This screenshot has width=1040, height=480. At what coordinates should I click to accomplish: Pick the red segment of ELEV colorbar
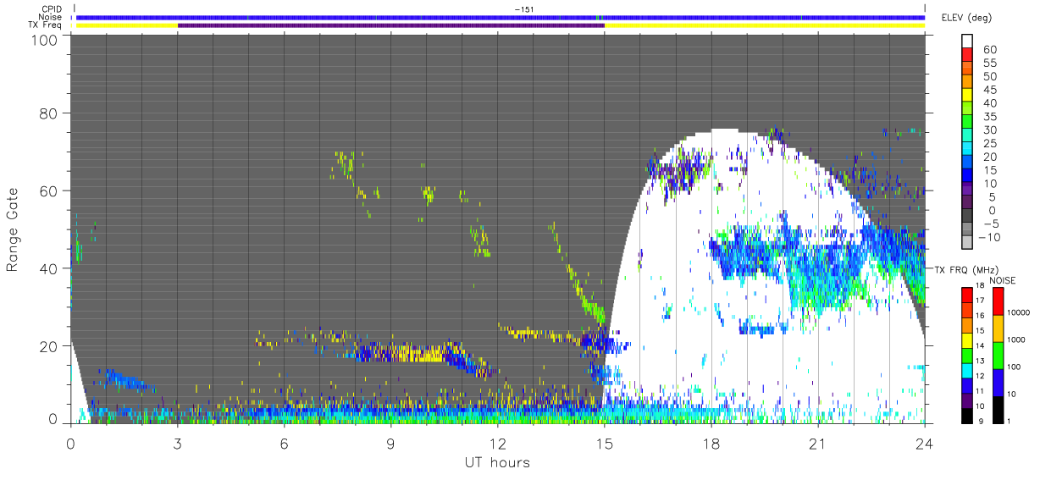[x=968, y=54]
